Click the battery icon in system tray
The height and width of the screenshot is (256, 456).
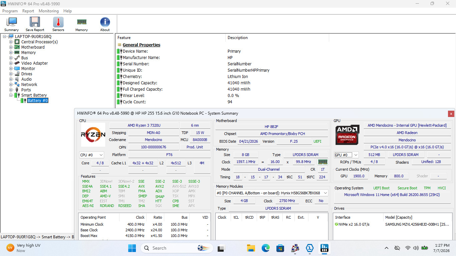click(425, 248)
